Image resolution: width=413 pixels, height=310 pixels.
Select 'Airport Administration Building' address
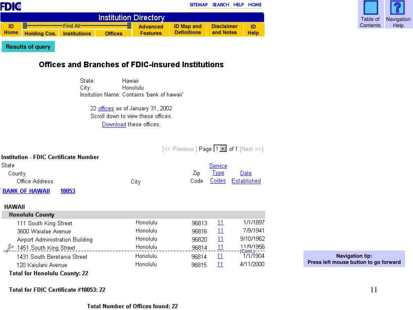(55, 240)
